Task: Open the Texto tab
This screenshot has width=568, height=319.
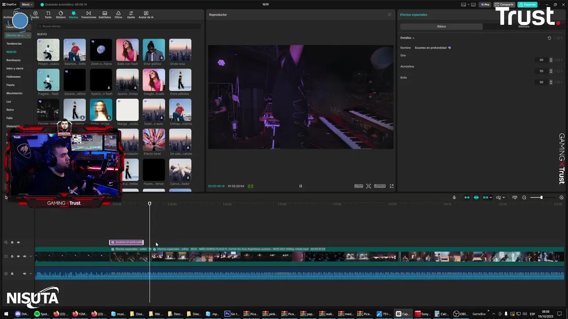Action: coord(48,15)
